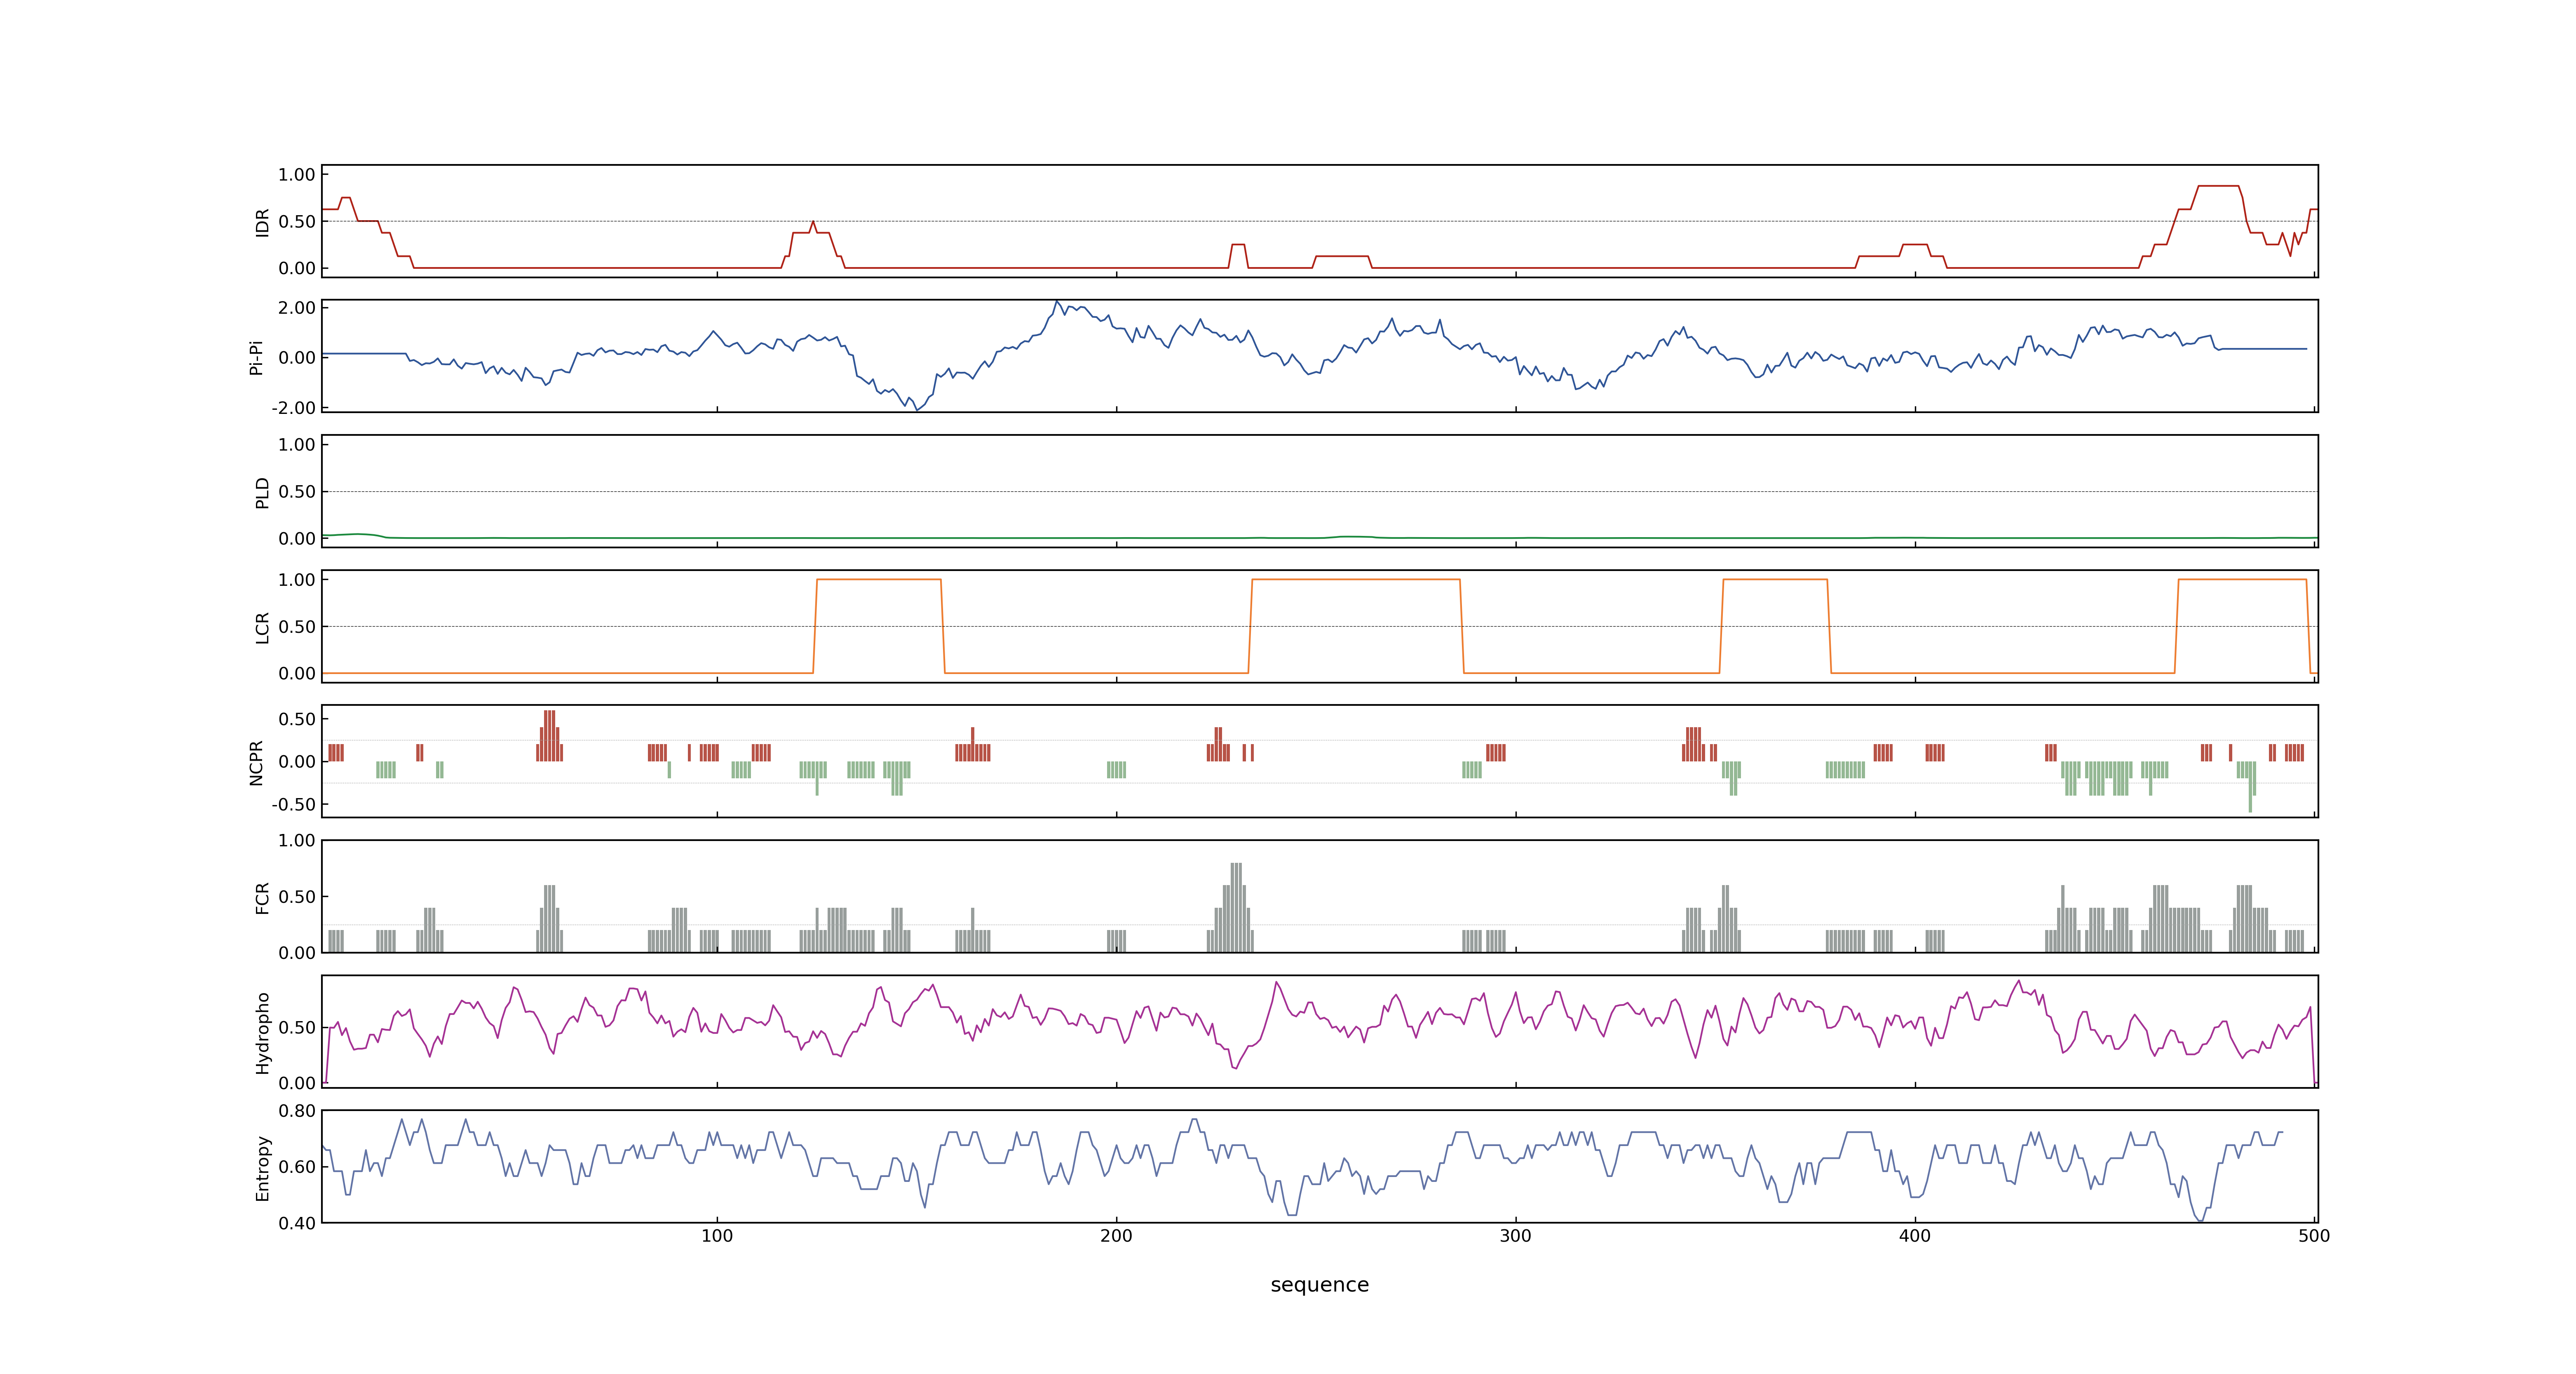Click the Pi-Pi curve minimum near position 150

click(x=917, y=410)
